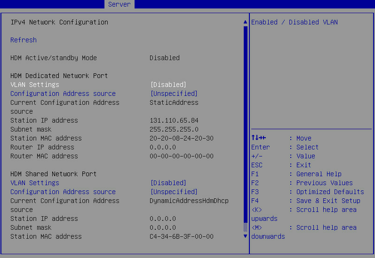Click the F3 Optimized Defaults hint
The width and height of the screenshot is (375, 258).
(x=308, y=192)
